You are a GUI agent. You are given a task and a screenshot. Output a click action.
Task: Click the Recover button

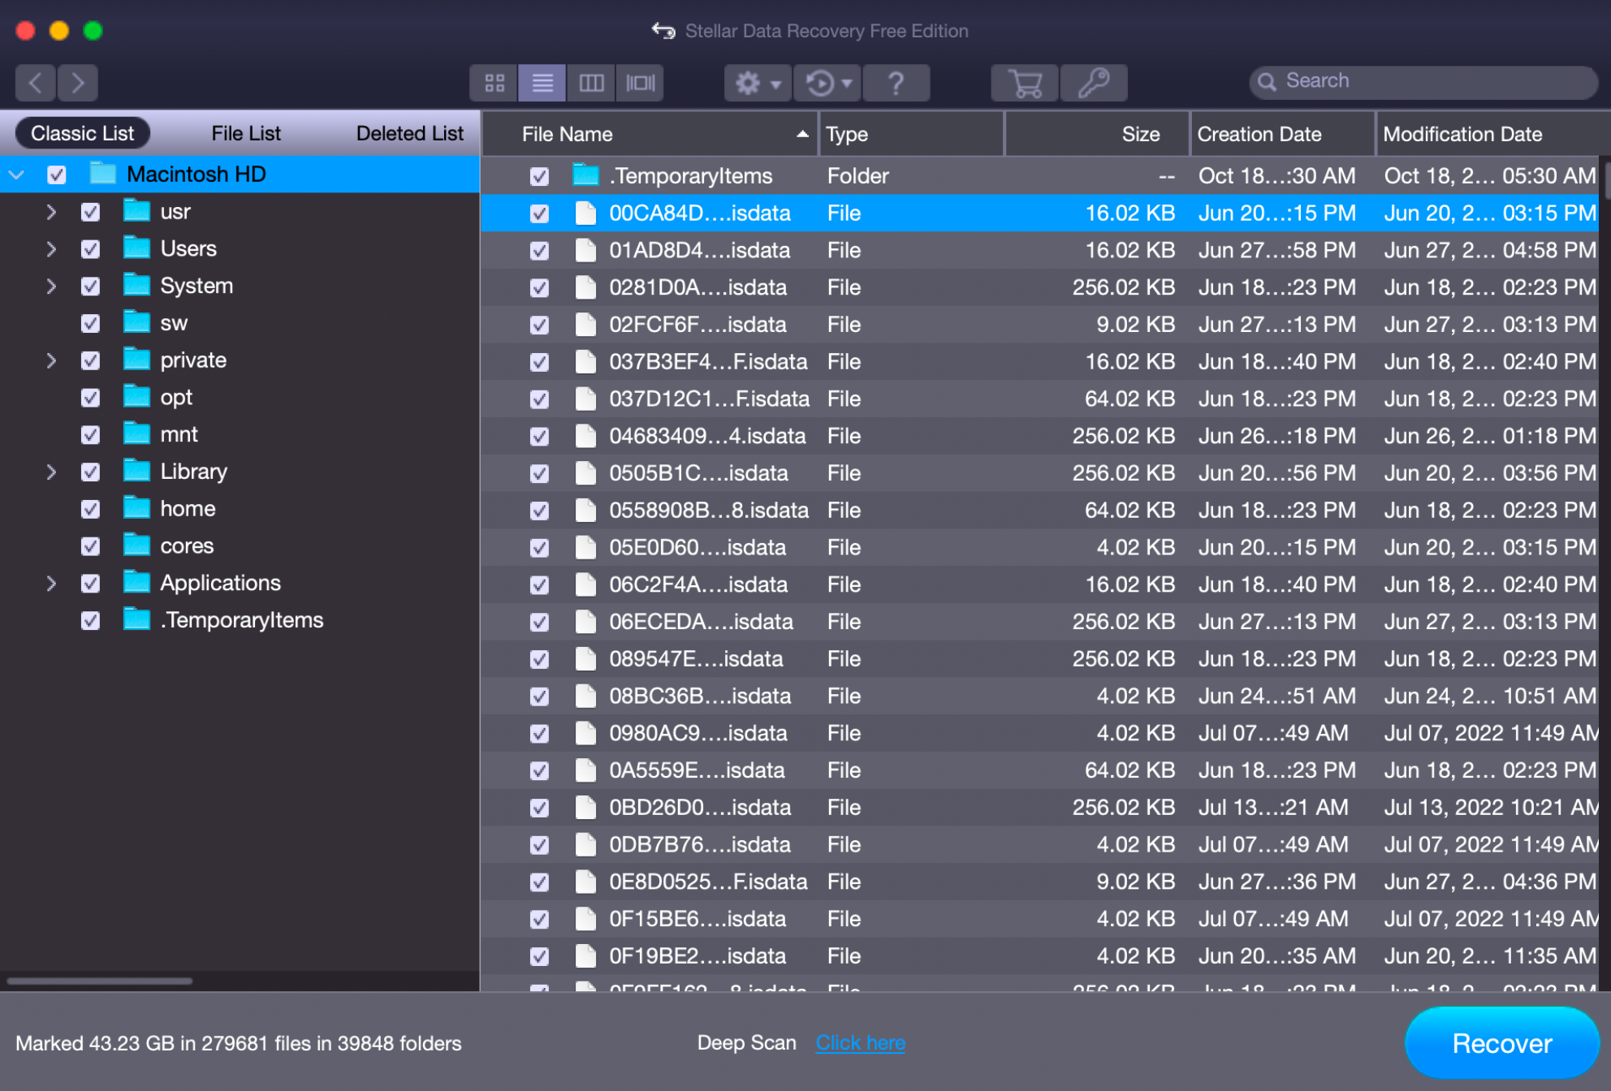[x=1501, y=1043]
